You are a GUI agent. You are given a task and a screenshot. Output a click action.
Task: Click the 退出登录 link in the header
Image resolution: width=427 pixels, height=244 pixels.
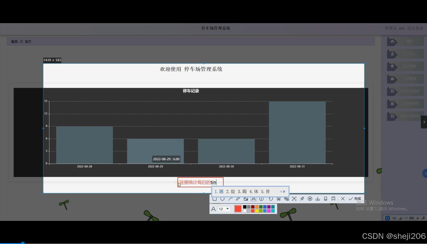click(415, 28)
